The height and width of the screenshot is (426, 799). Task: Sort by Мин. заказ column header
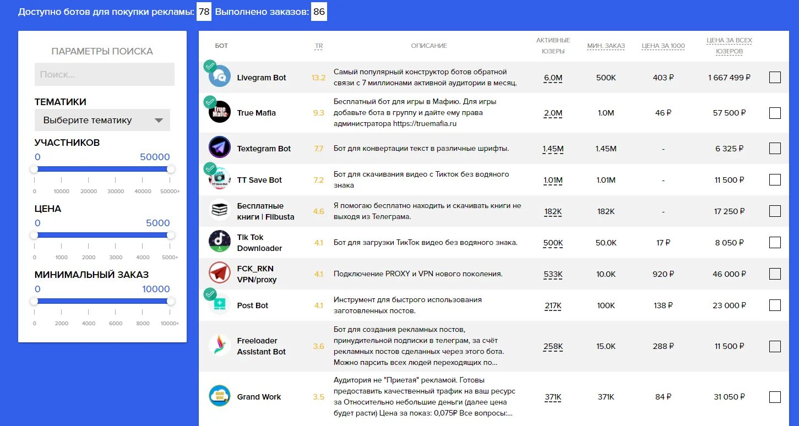tap(606, 46)
